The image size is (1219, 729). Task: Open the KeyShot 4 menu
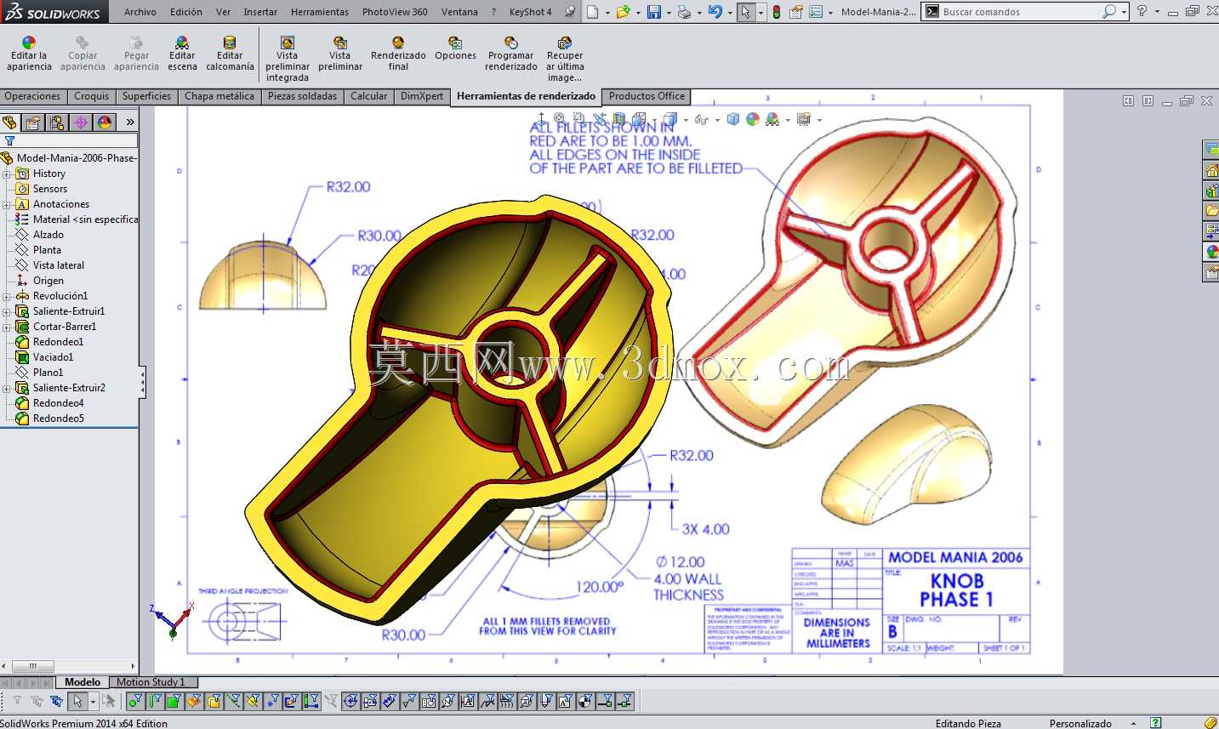point(530,12)
